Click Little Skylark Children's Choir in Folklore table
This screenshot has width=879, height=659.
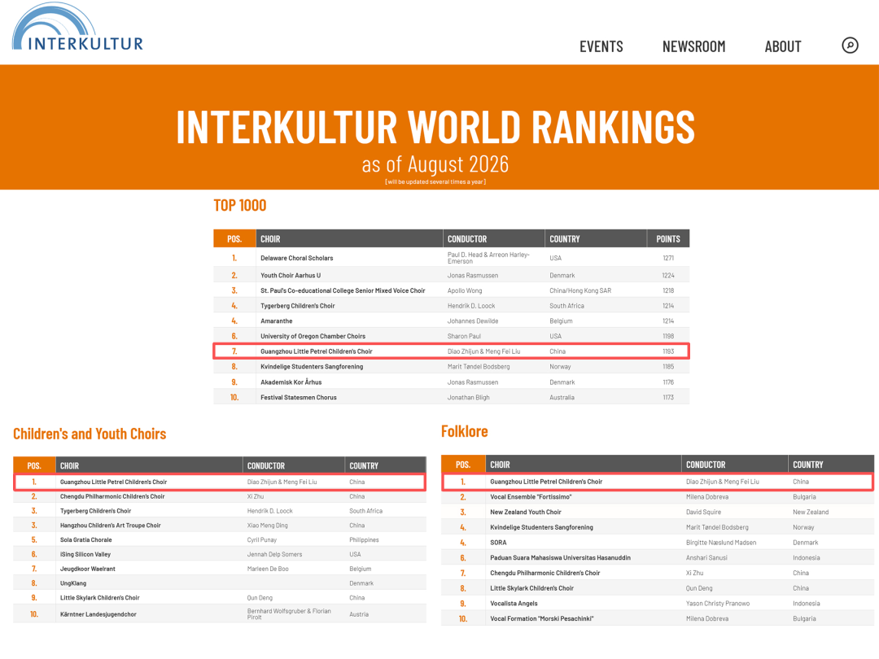coord(532,588)
